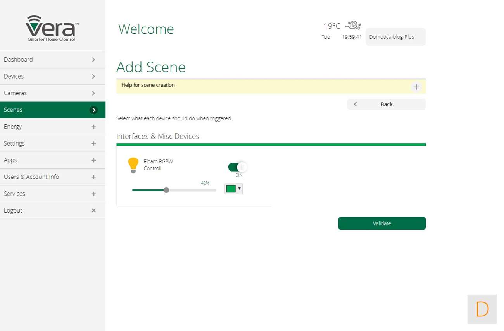Click the arrow icon beside Dashboard
This screenshot has height=331, width=504.
coord(93,60)
